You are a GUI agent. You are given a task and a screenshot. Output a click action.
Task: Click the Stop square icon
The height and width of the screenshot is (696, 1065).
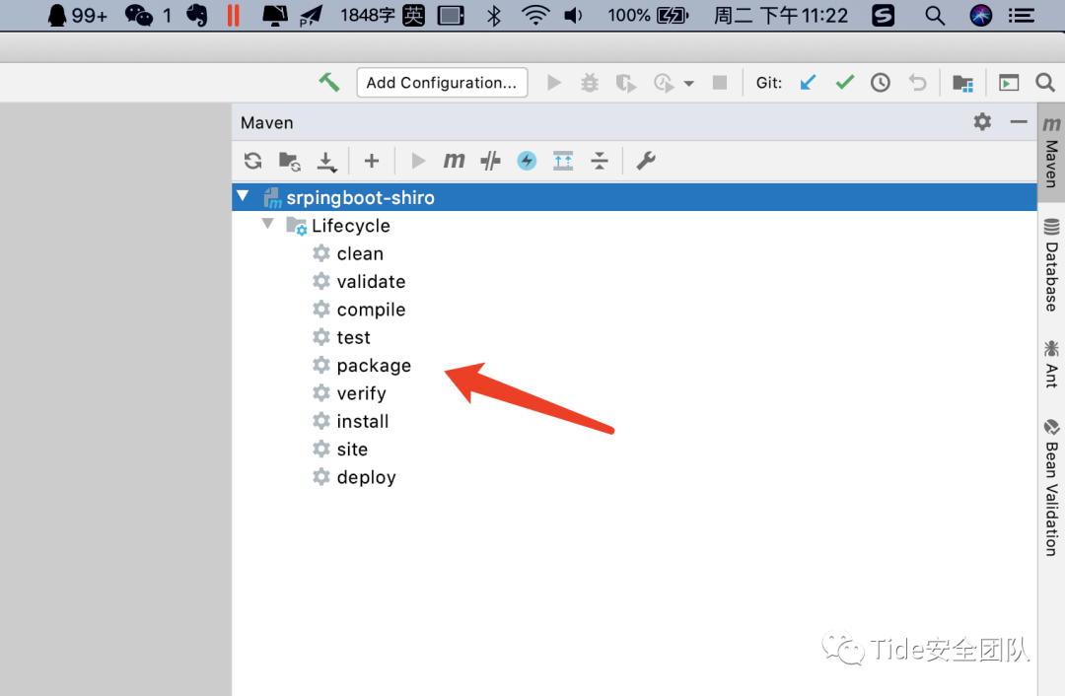(x=720, y=83)
